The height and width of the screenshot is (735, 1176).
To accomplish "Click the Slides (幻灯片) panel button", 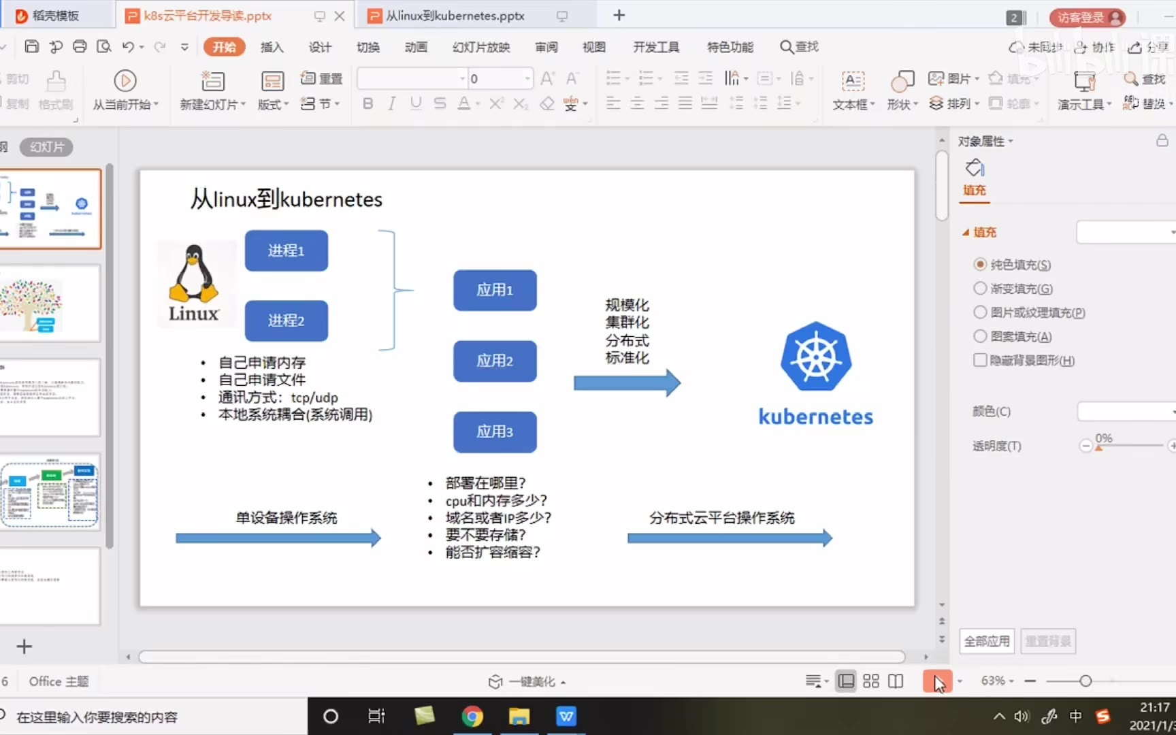I will (47, 146).
